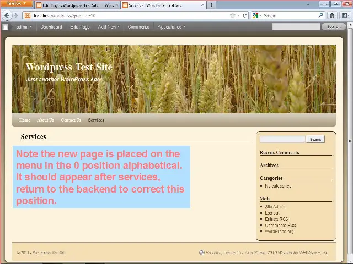
Task: Click into the admin bar search field
Action: [x=296, y=27]
